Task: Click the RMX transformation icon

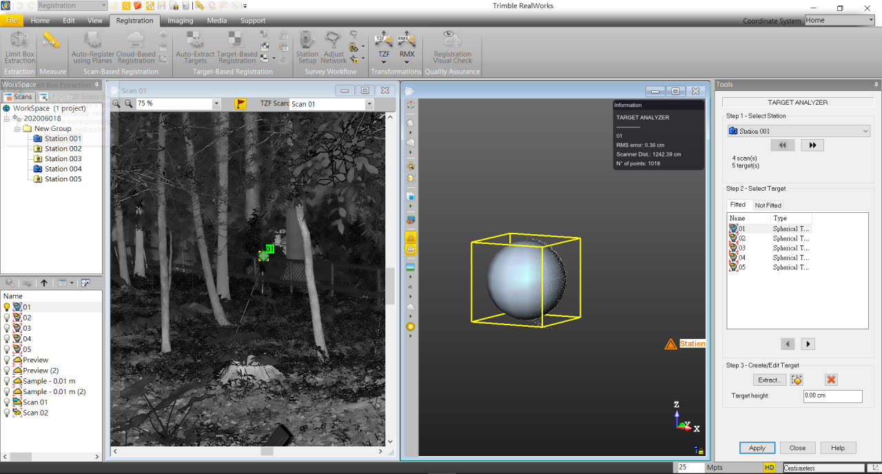Action: click(x=407, y=39)
